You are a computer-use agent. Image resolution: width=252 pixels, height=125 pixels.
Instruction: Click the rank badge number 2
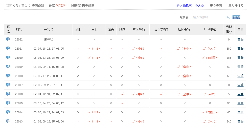[8, 48]
